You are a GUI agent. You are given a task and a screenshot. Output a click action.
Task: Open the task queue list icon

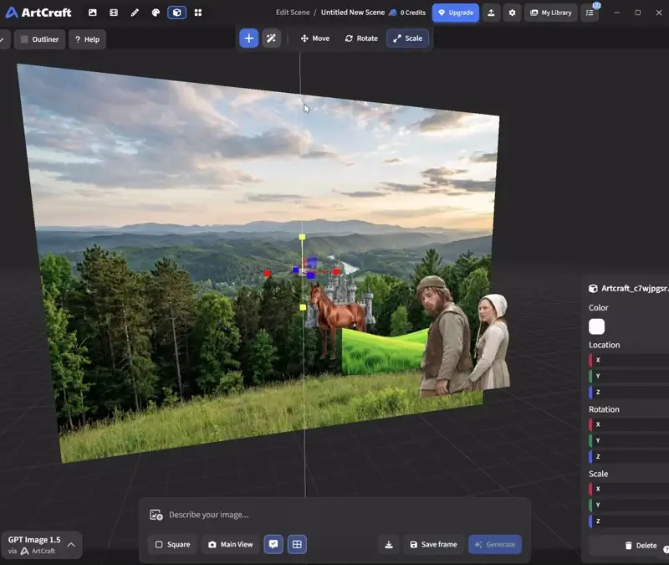click(590, 13)
